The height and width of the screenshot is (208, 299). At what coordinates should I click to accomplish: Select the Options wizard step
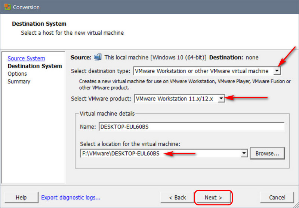[17, 74]
